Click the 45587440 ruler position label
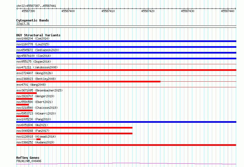Screen dimensions: 244x167 pos(228,11)
